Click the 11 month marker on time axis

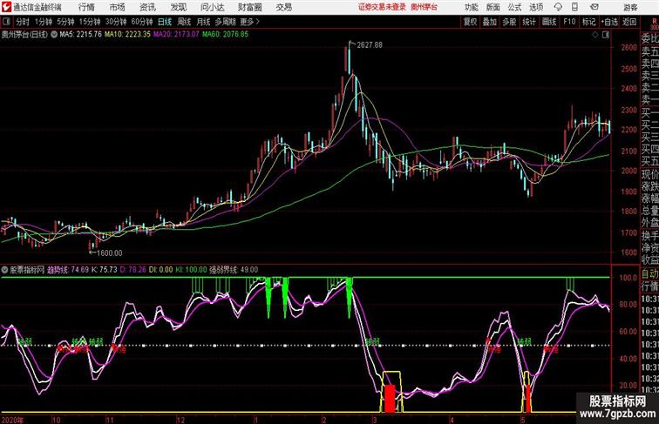110,420
